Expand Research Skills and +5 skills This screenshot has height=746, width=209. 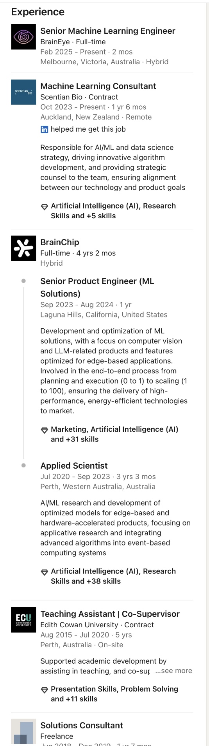tap(113, 211)
